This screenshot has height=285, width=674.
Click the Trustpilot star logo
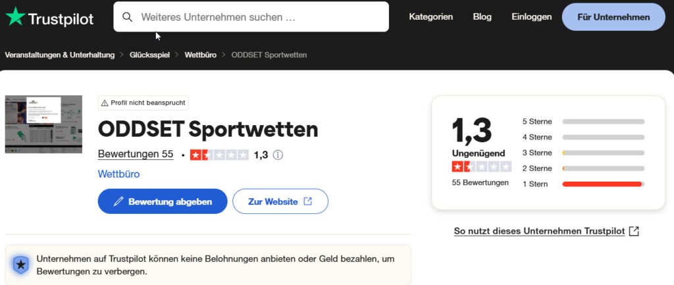coord(15,17)
